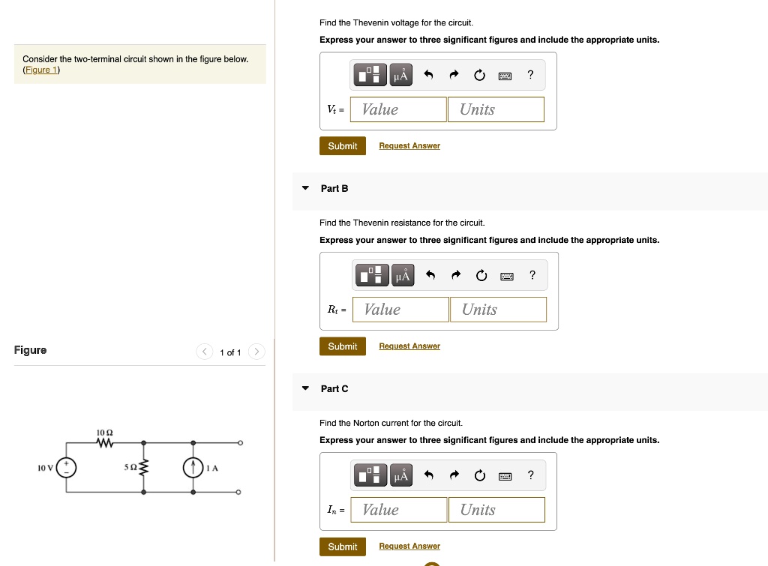Click the Units field for Rt

498,309
